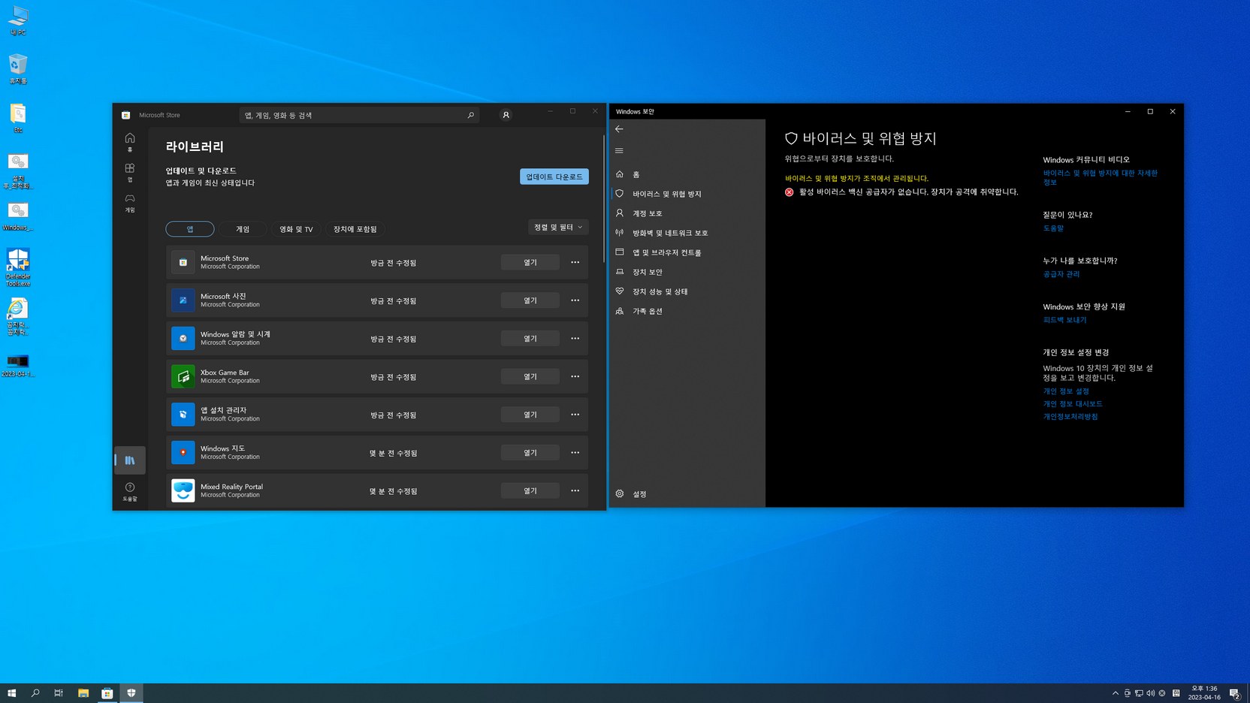The width and height of the screenshot is (1250, 703).
Task: Open 도움말 link in Windows 보안
Action: (x=1053, y=228)
